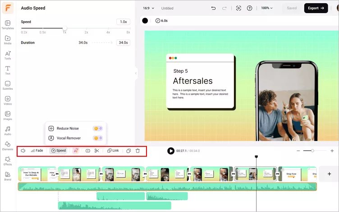This screenshot has width=339, height=212.
Task: Open the Brand sidebar panel
Action: pyautogui.click(x=8, y=176)
